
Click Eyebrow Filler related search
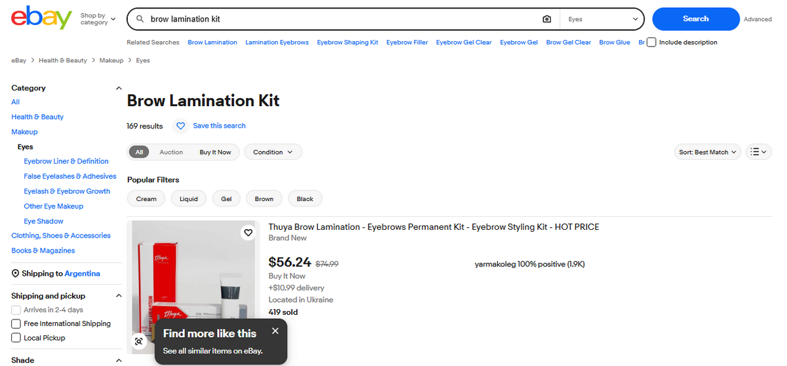click(407, 42)
